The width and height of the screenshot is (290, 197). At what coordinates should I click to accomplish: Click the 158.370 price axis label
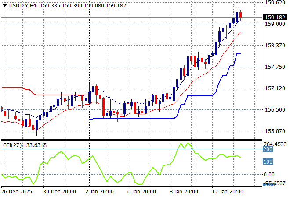coord(275,45)
